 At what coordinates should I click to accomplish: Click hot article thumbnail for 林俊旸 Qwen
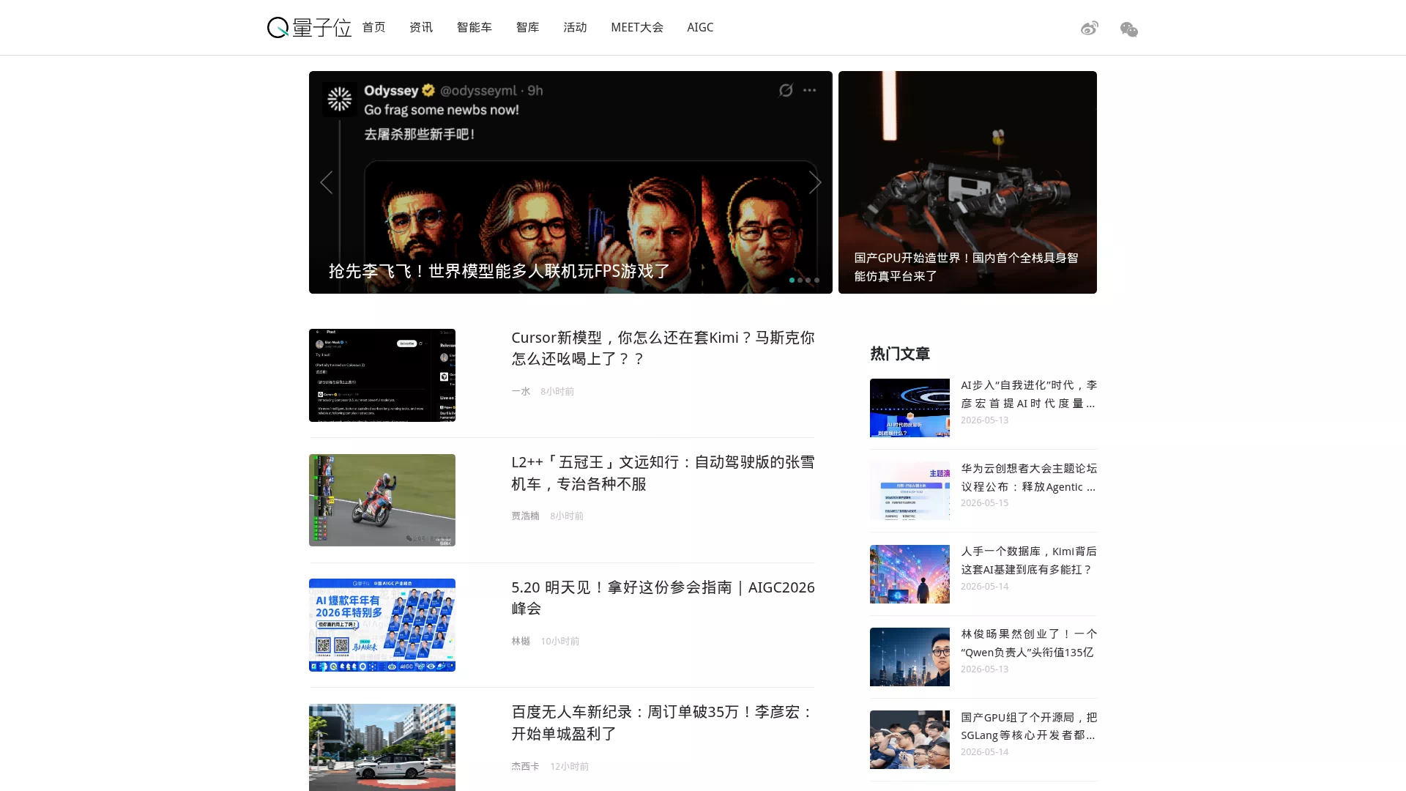(910, 657)
